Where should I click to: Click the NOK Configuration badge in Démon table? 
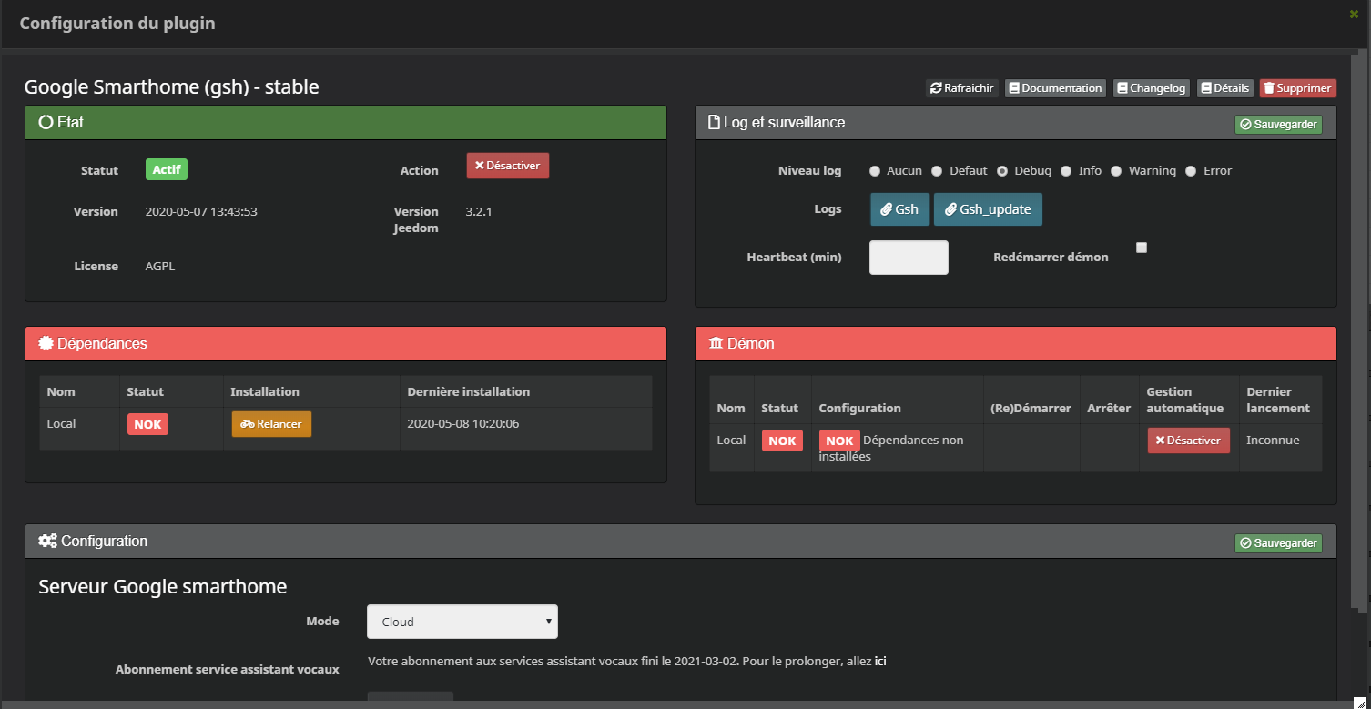pyautogui.click(x=839, y=441)
